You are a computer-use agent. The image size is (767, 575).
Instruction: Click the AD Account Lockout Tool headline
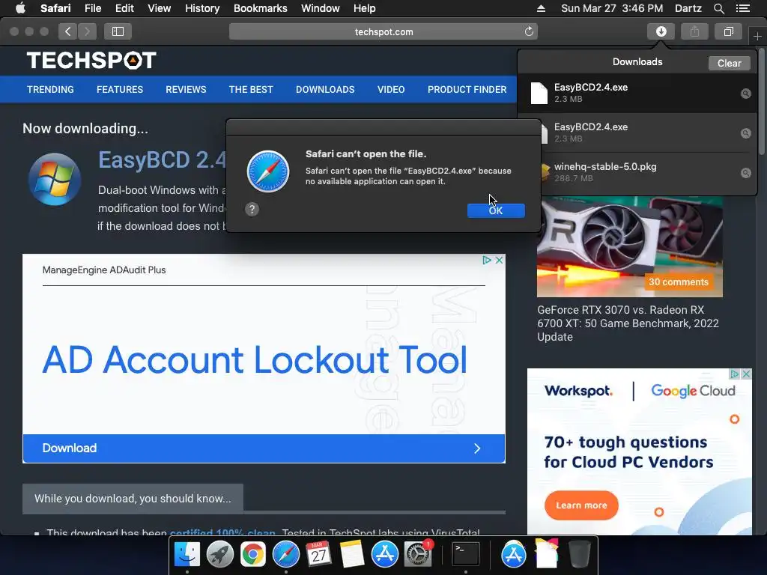[255, 360]
